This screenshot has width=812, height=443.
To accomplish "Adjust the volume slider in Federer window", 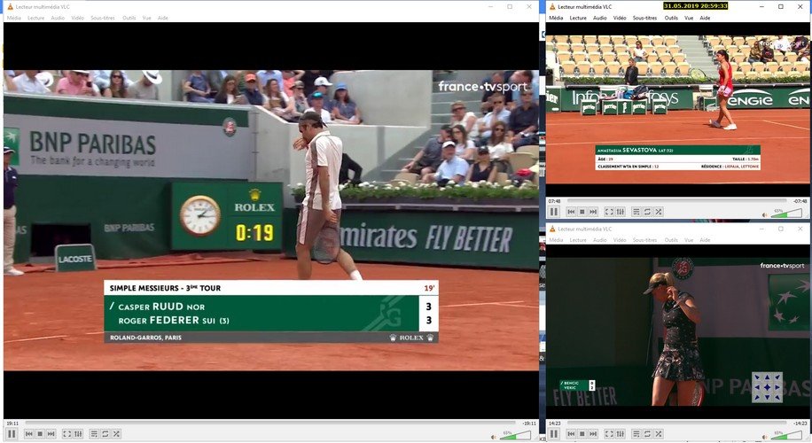I will pyautogui.click(x=515, y=436).
